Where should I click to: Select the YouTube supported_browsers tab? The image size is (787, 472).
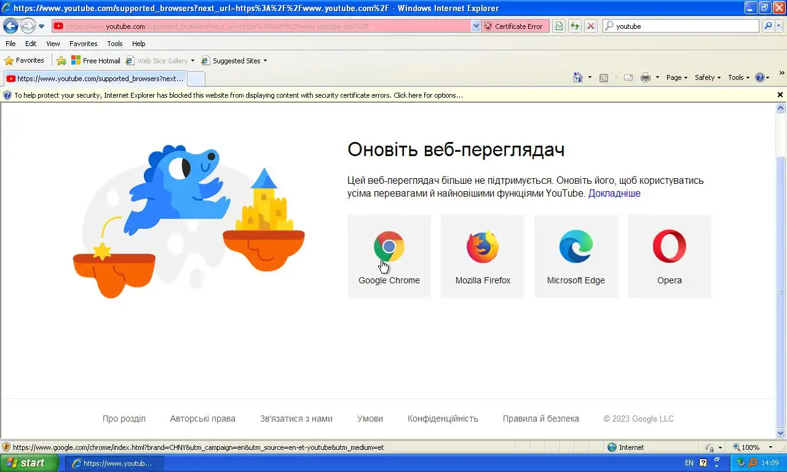95,78
